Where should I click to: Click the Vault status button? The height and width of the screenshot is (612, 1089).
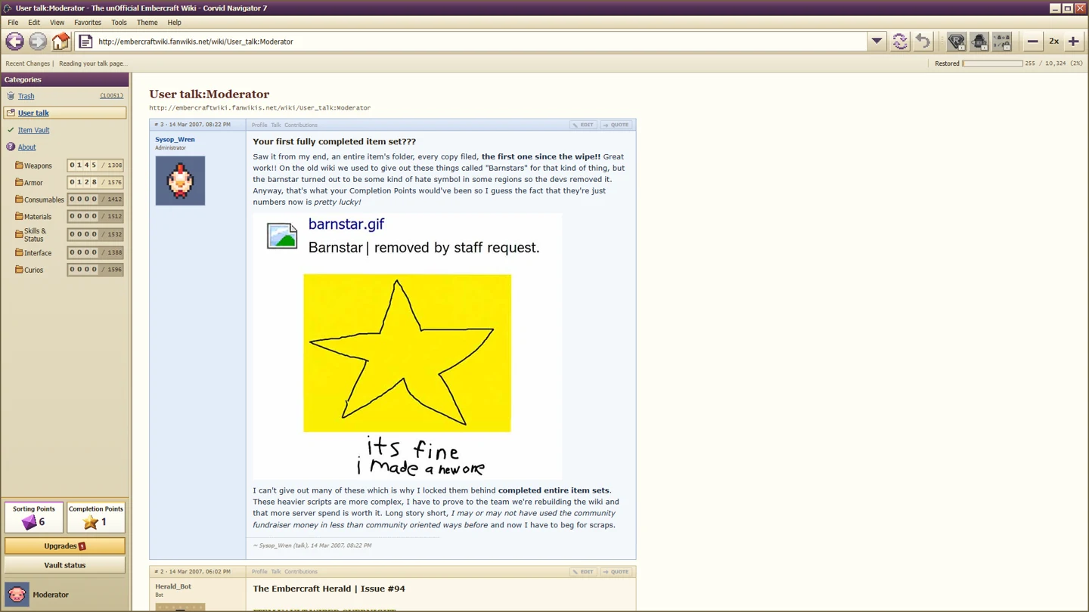[65, 565]
